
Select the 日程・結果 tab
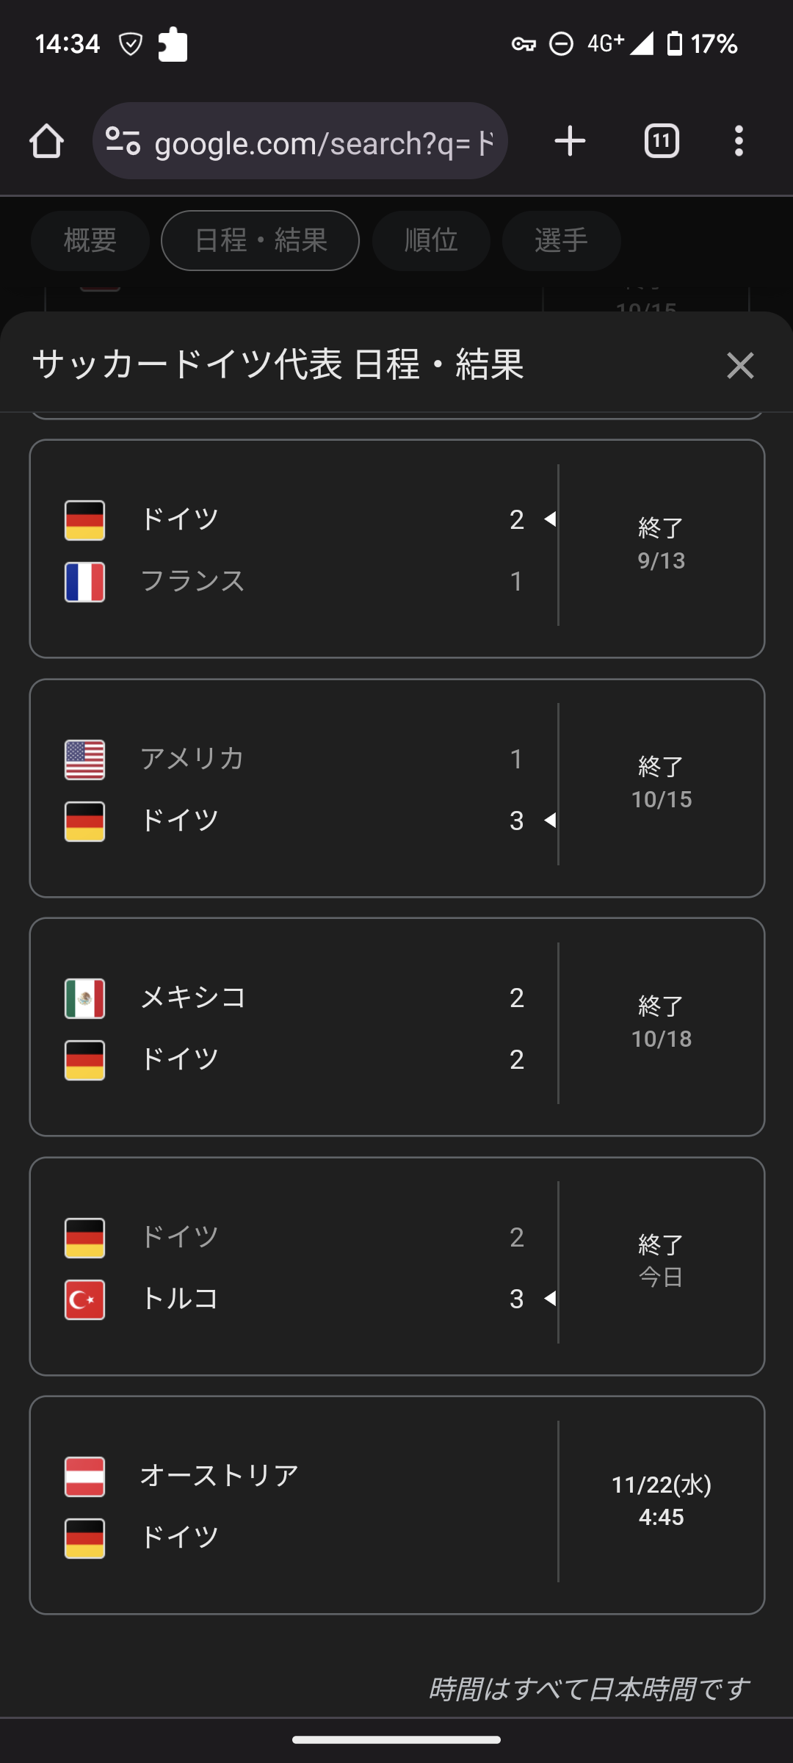tap(260, 241)
